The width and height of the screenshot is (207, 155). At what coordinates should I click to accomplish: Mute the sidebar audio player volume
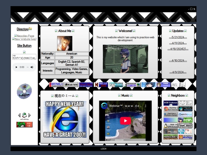tap(32, 67)
